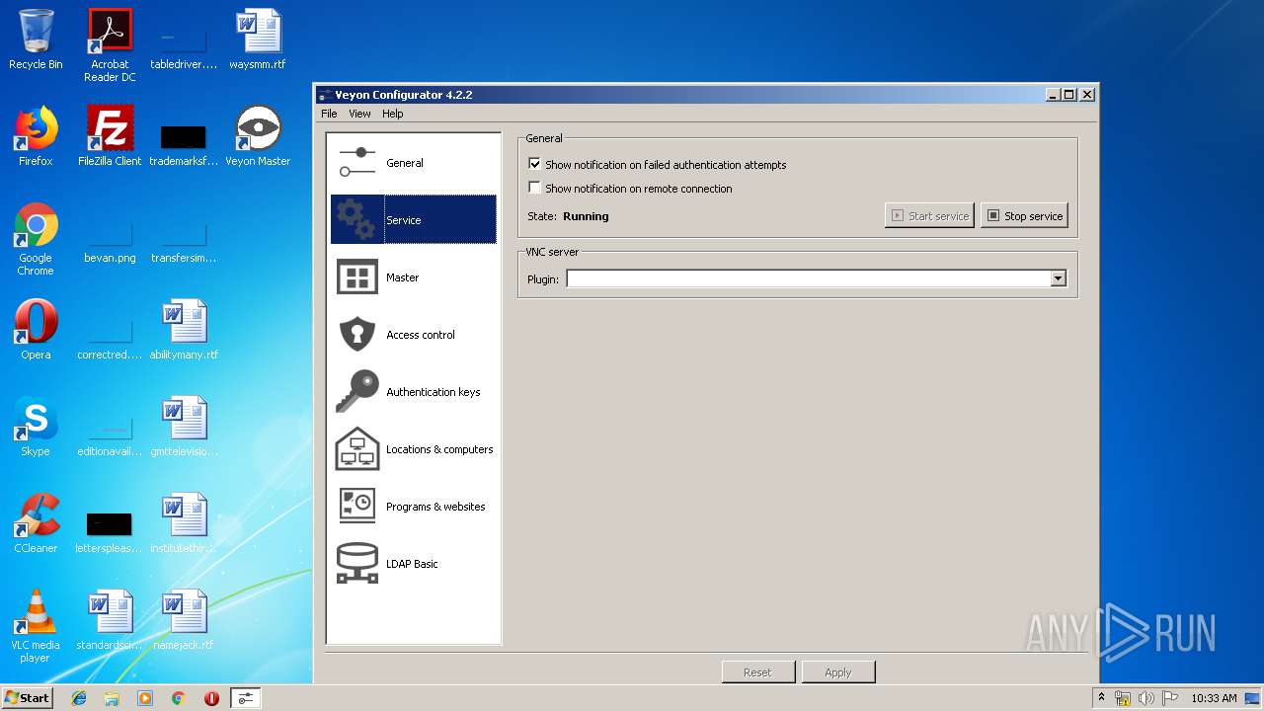
Task: Open the Windows Start menu
Action: tap(27, 698)
